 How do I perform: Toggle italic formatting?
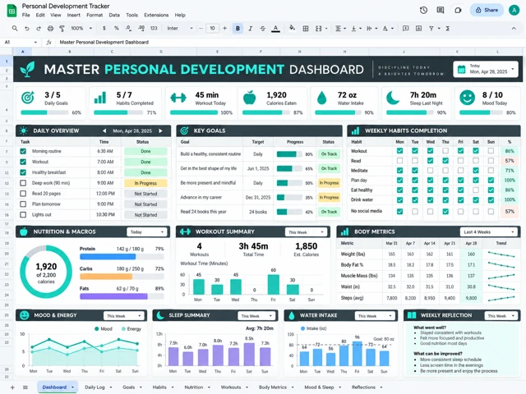[250, 29]
